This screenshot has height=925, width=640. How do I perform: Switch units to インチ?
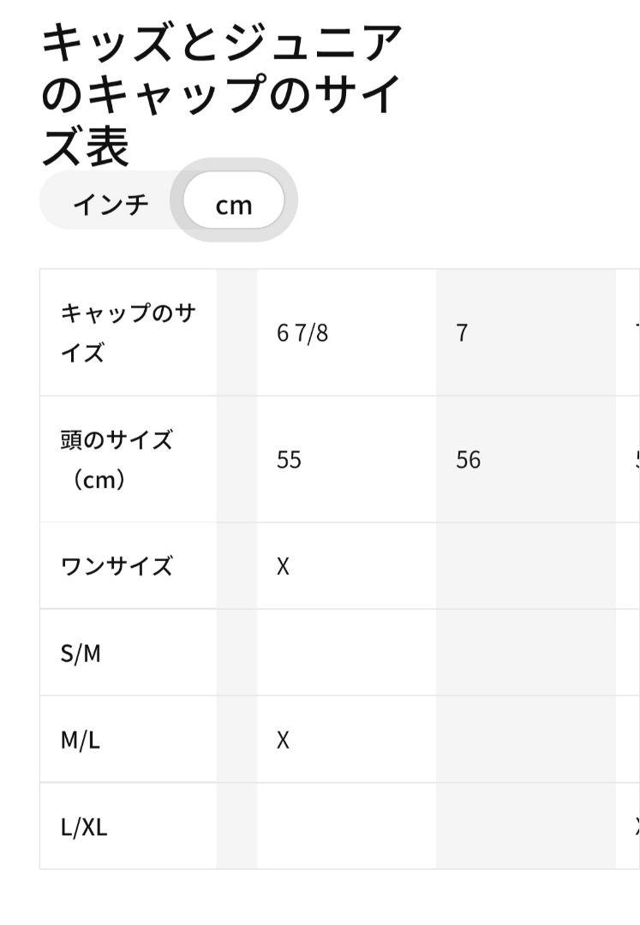click(x=111, y=205)
